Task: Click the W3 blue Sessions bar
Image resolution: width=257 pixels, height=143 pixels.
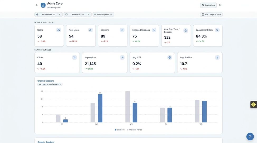Action: tap(135, 113)
